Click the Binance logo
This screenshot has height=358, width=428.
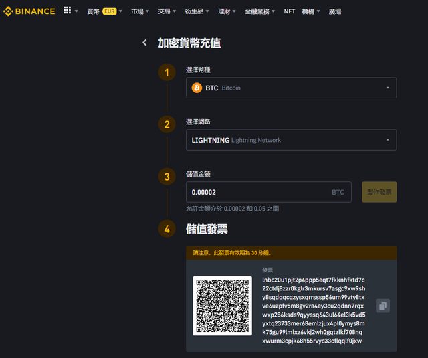tap(29, 11)
